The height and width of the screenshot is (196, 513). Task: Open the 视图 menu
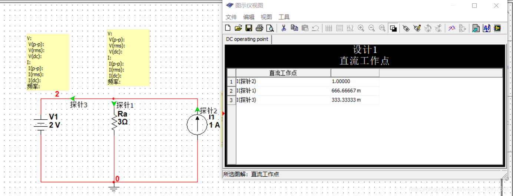pyautogui.click(x=266, y=17)
